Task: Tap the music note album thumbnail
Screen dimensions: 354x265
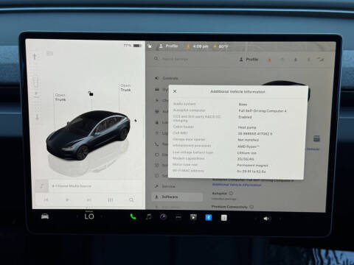Action: pos(42,186)
